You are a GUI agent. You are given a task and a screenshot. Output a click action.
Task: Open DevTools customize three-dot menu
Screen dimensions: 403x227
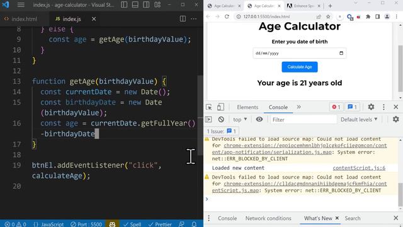[x=383, y=107]
